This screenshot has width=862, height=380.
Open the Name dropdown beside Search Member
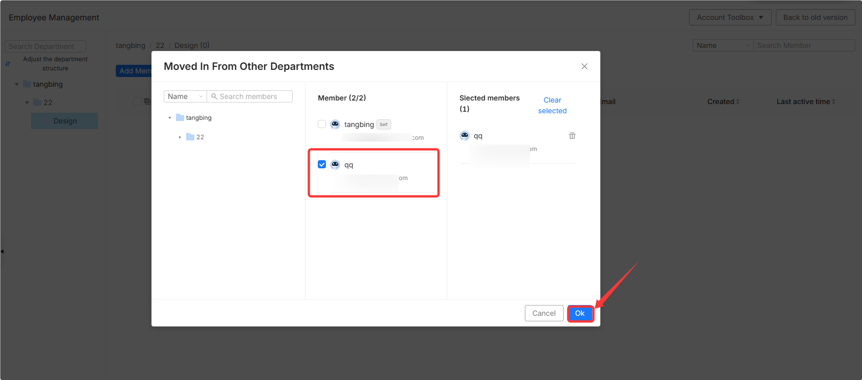[x=723, y=45]
